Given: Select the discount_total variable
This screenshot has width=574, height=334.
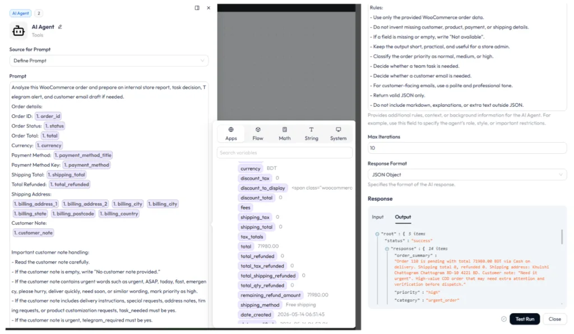Looking at the screenshot, I should point(256,197).
